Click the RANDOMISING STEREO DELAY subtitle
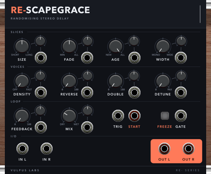Screen dimensions: 211x174 [40, 18]
